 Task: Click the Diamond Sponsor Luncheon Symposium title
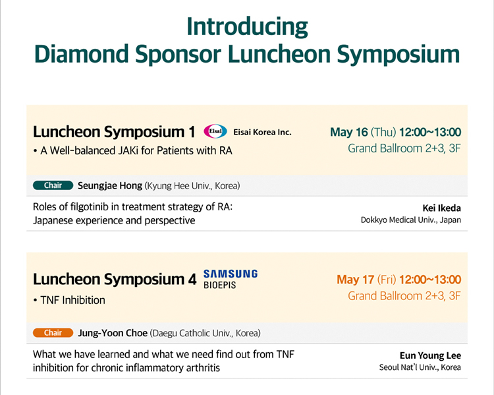pyautogui.click(x=247, y=54)
